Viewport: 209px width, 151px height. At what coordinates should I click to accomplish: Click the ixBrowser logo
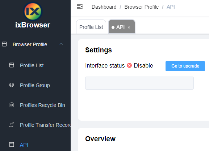point(33,12)
